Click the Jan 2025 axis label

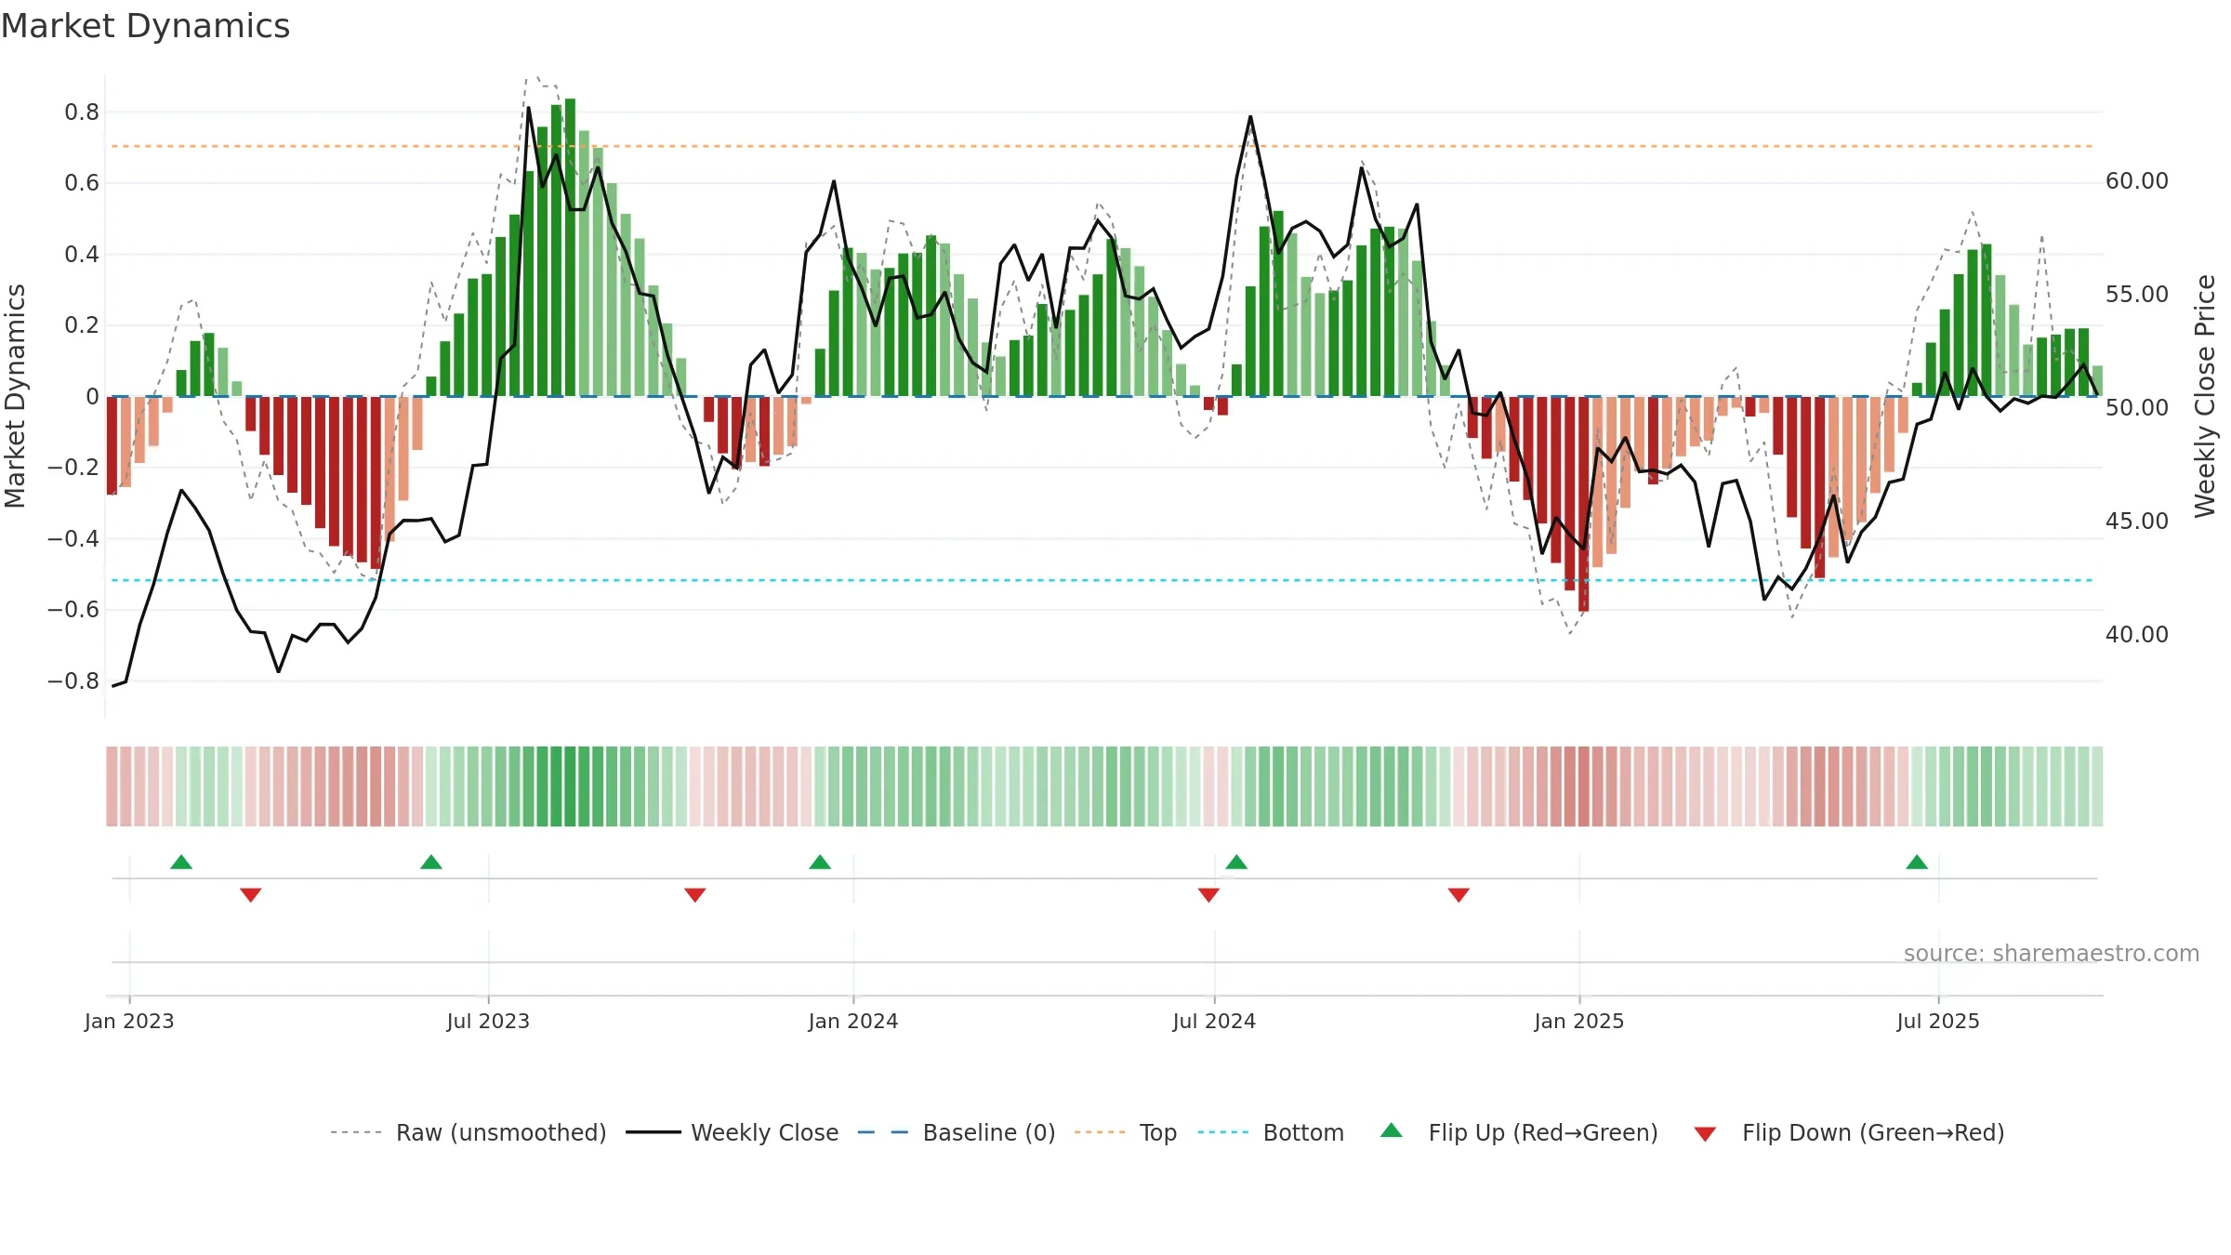(1579, 1021)
